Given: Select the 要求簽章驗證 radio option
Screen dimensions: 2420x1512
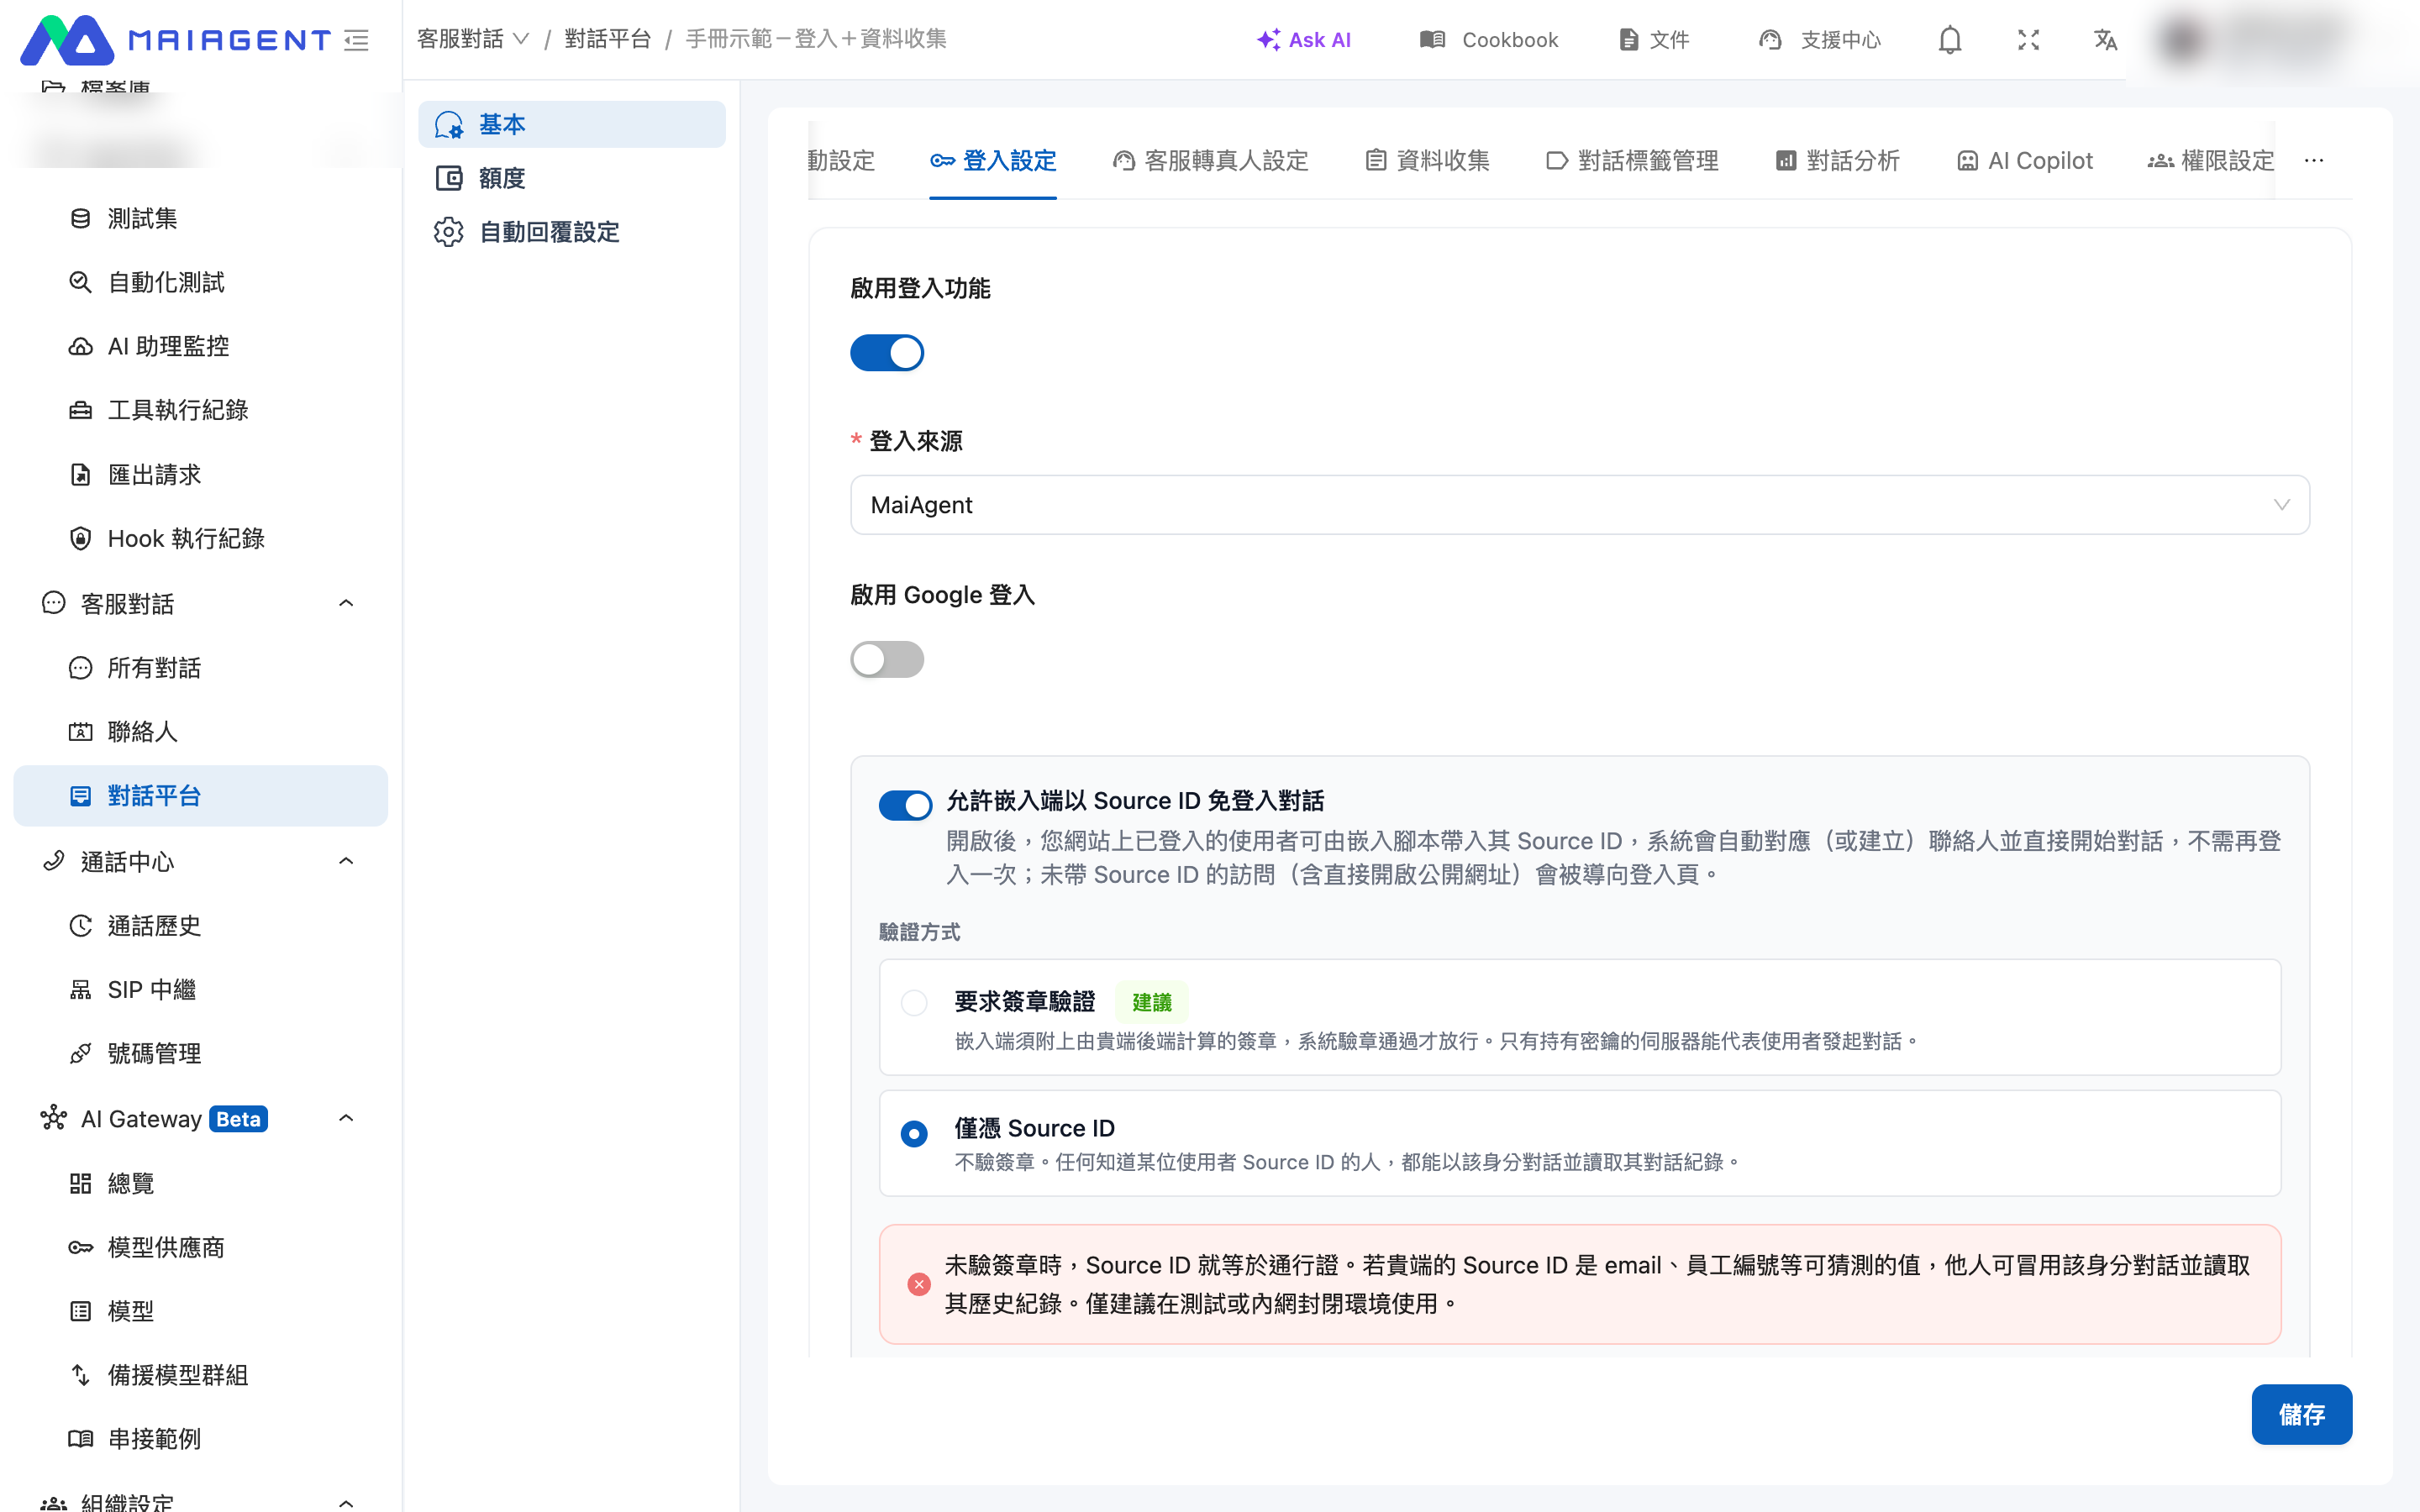Looking at the screenshot, I should click(914, 1002).
